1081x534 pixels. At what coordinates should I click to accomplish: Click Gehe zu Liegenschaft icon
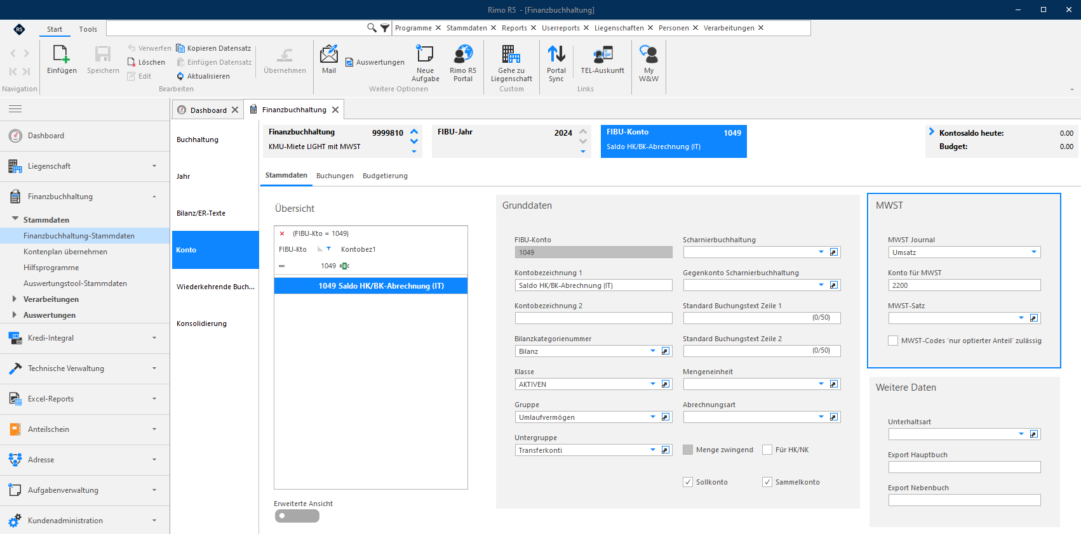pos(511,55)
